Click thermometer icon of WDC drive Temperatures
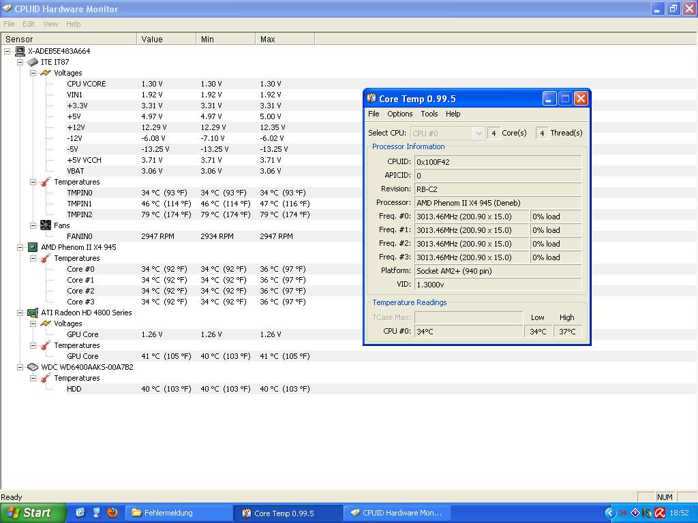The height and width of the screenshot is (523, 698). click(x=46, y=378)
